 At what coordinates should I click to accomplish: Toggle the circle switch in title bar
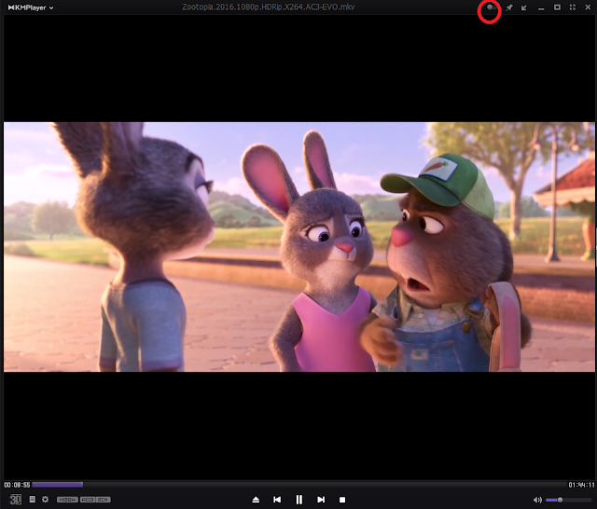(491, 7)
